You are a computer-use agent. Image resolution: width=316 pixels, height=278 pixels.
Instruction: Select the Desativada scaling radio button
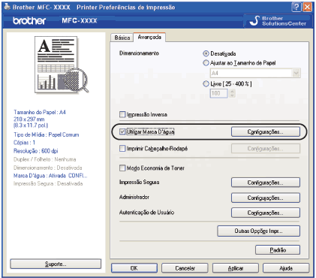coord(206,53)
